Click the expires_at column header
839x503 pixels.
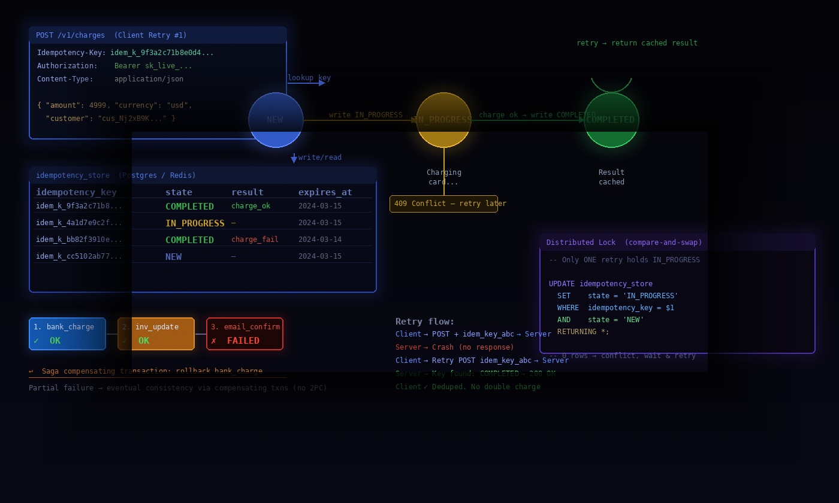click(325, 192)
